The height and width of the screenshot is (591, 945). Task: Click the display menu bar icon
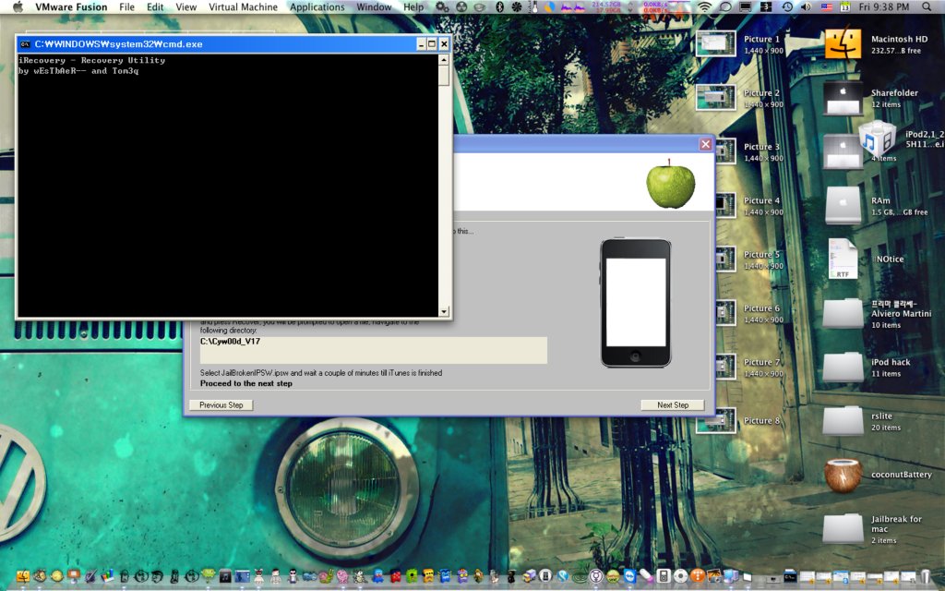(746, 7)
